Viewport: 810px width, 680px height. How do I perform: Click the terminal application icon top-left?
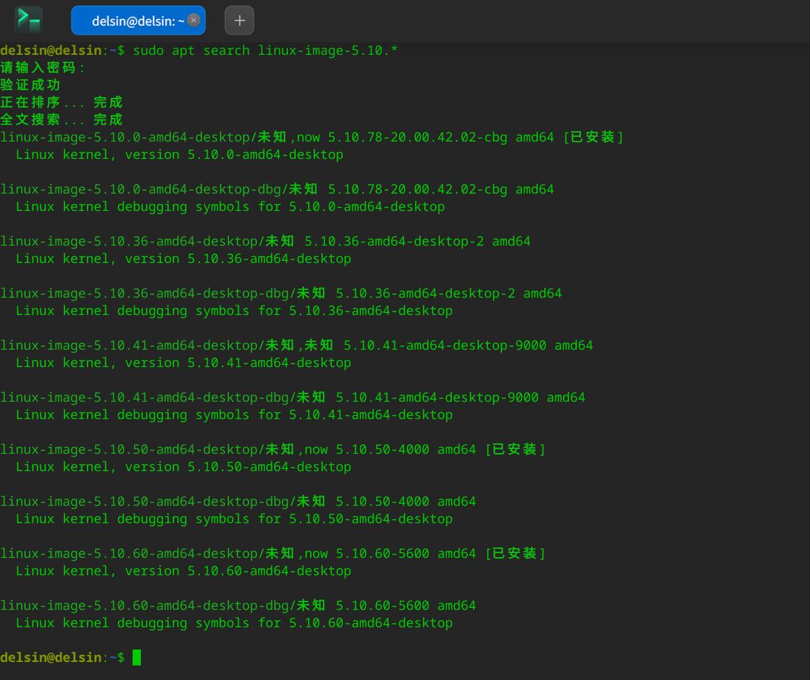point(28,20)
